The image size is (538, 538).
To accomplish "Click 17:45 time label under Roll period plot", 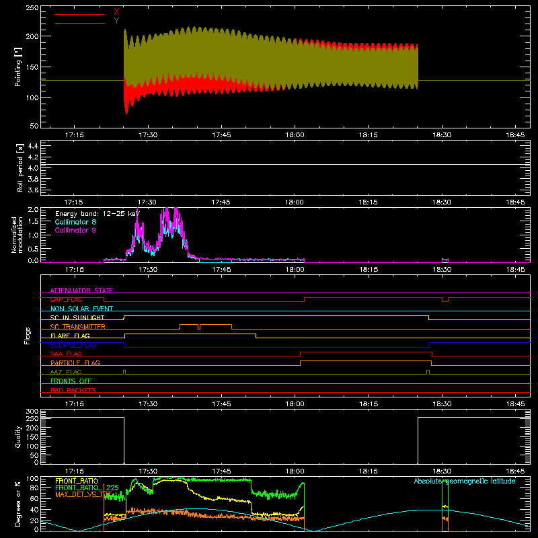I will point(221,202).
